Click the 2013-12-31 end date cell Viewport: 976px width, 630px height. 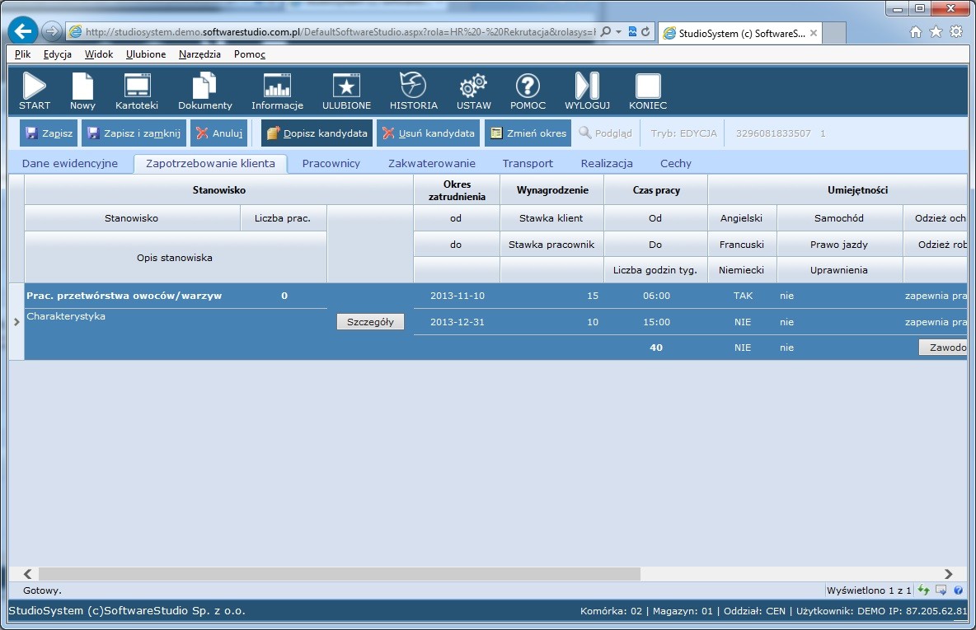457,321
